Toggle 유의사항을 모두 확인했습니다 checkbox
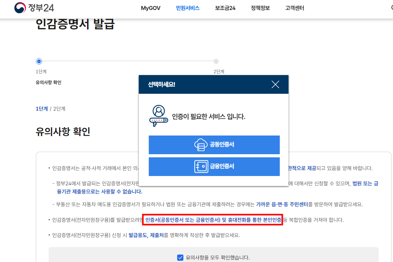Viewport: 393px width, 262px height. coord(180,258)
